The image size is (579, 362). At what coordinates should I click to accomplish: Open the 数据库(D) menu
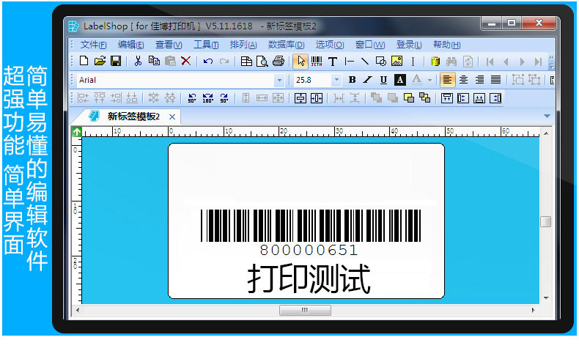286,45
